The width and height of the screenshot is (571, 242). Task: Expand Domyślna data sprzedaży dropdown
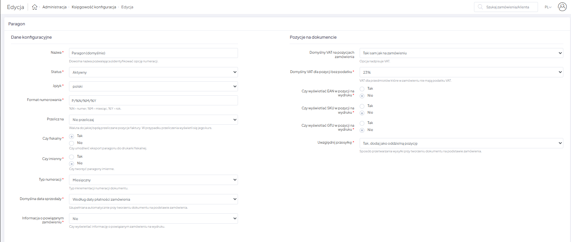click(153, 199)
